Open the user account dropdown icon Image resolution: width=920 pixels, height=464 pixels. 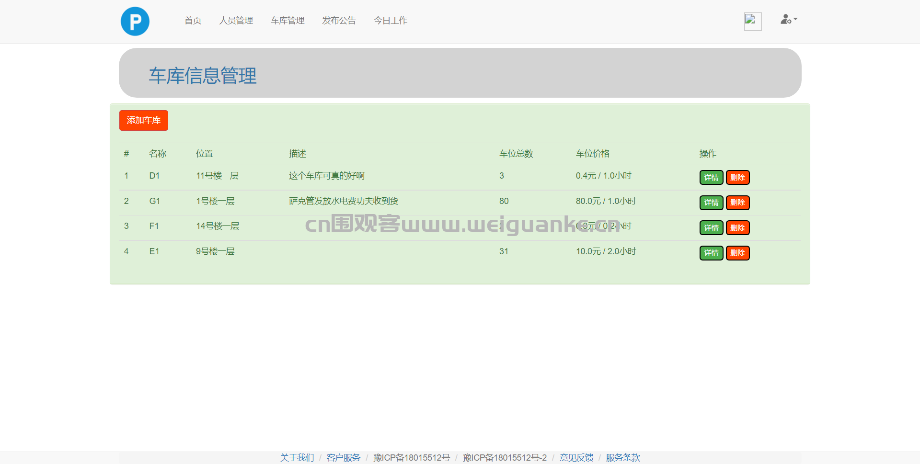point(789,20)
